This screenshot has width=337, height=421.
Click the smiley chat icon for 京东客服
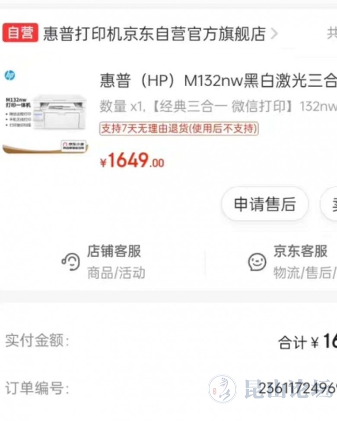click(x=257, y=262)
